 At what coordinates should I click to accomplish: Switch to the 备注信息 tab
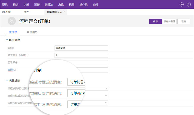point(32,32)
